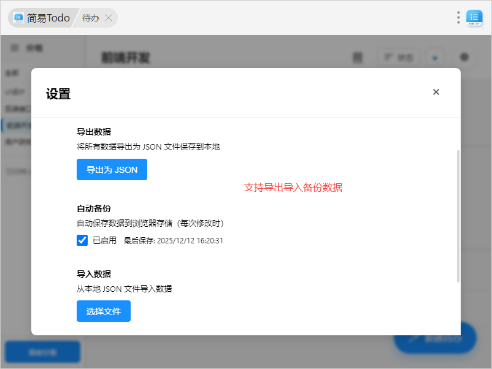The image size is (492, 369).
Task: Click the 简易Todo app icon in title bar
Action: click(x=19, y=18)
